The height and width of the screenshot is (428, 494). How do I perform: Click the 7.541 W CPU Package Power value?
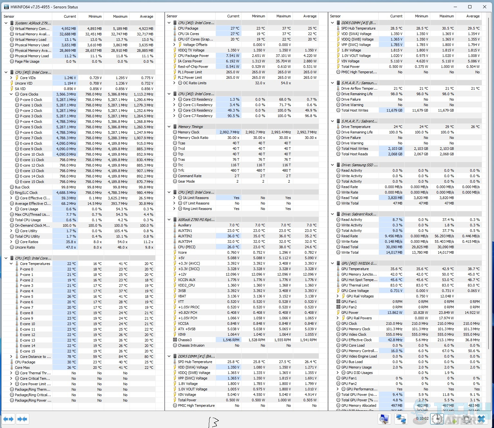pos(232,56)
